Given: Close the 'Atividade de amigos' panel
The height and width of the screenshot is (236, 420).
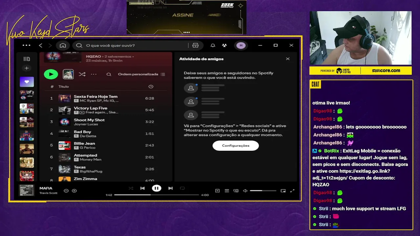Looking at the screenshot, I should (x=288, y=59).
